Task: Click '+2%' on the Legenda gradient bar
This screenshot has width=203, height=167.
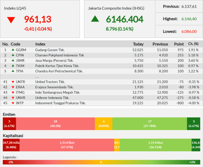Action: point(192,162)
